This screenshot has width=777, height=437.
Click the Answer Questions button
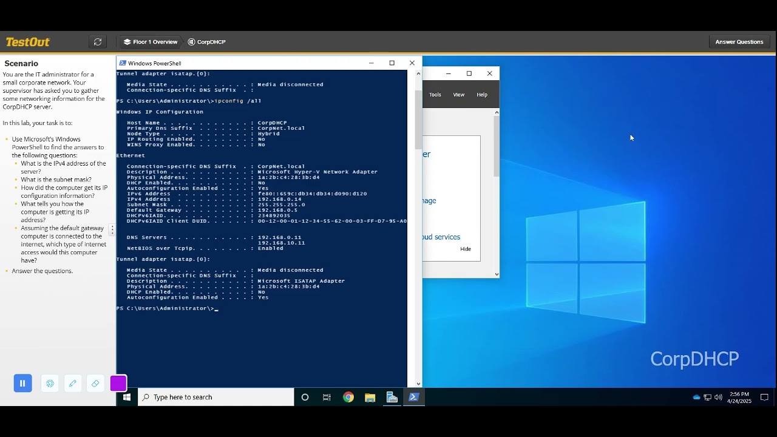739,42
